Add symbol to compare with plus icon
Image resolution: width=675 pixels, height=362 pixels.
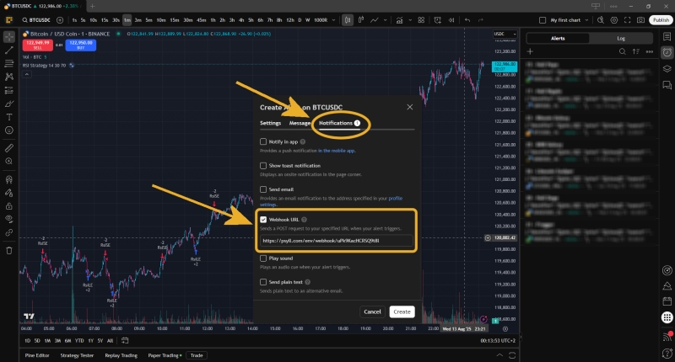click(x=60, y=20)
